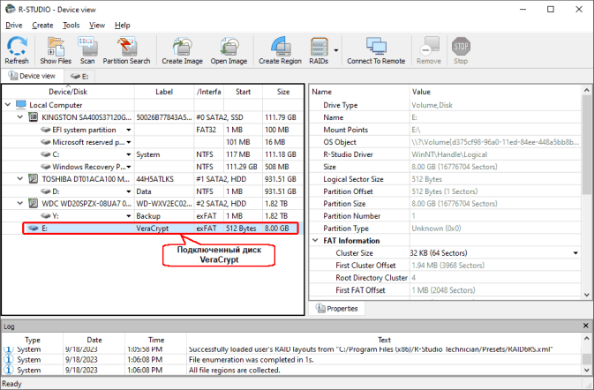Click the RAIDs toolbar icon
The width and height of the screenshot is (594, 390).
(x=319, y=50)
